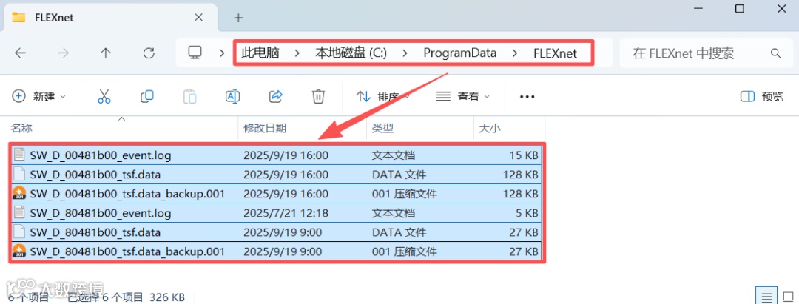Sort by the 名称 column header
Image resolution: width=799 pixels, height=304 pixels.
coord(21,128)
